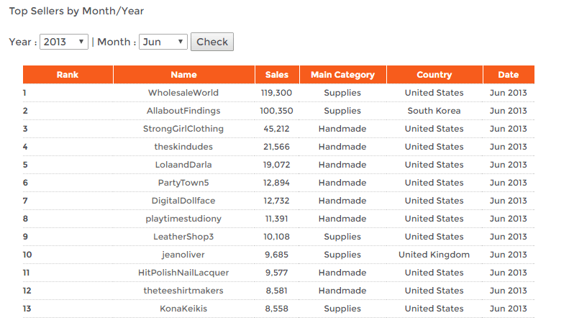Open the playtimestudiony seller entry

pos(183,219)
